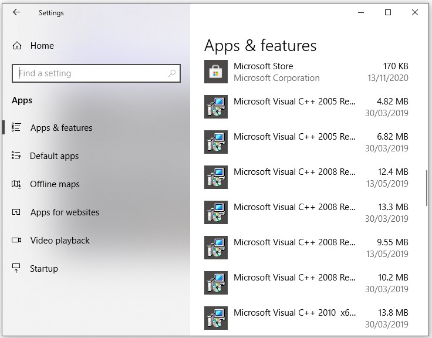Go back with the Settings back arrow
The image size is (432, 338).
(16, 12)
